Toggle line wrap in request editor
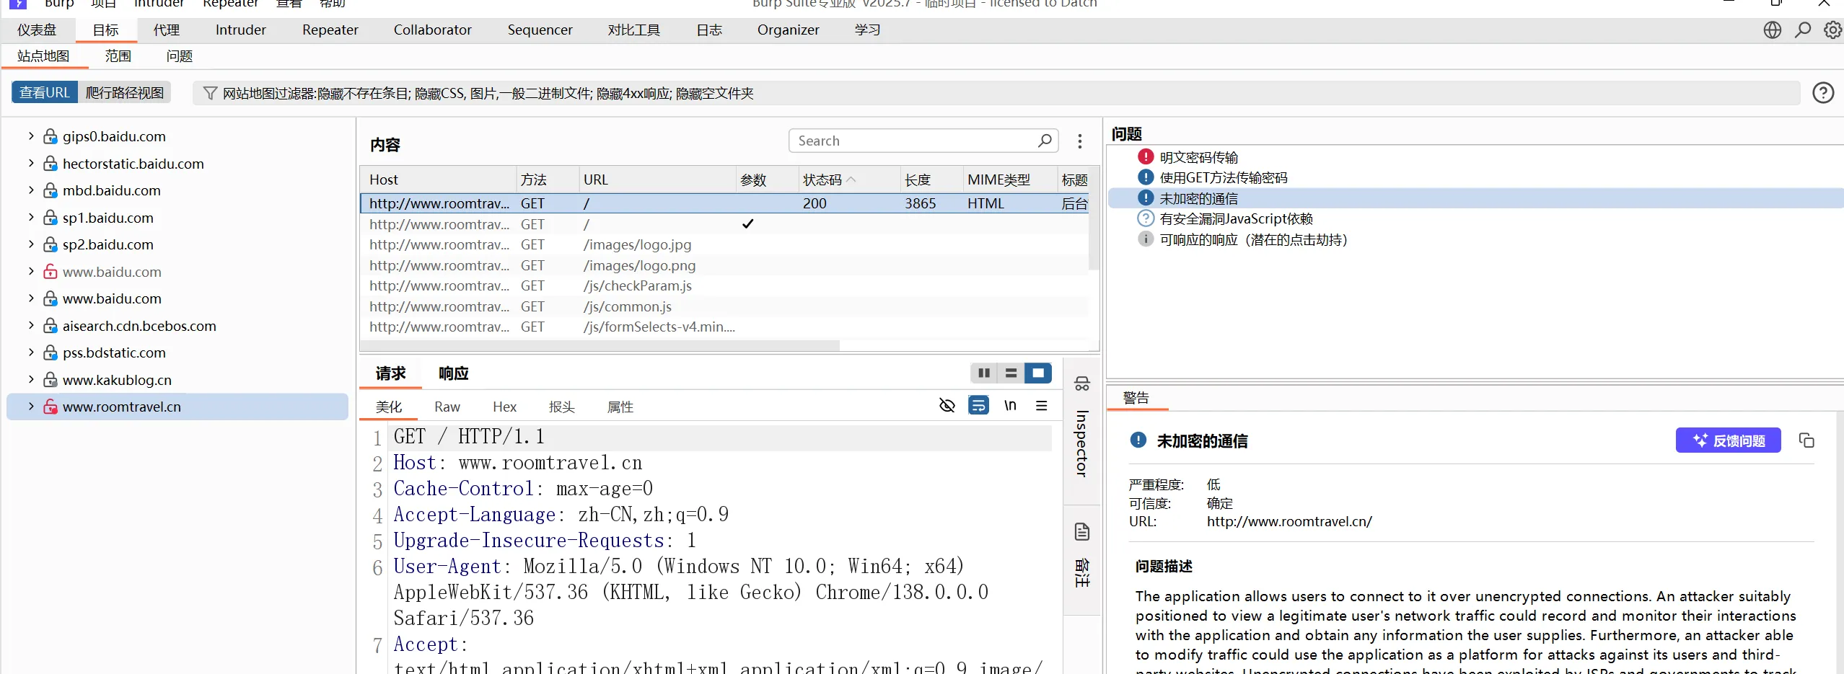The width and height of the screenshot is (1844, 674). pos(978,406)
